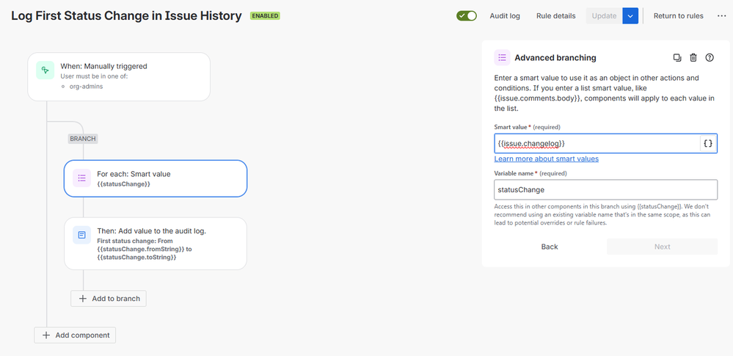Screen dimensions: 733x356
Task: Click the Advanced branching panel icon
Action: pos(502,57)
